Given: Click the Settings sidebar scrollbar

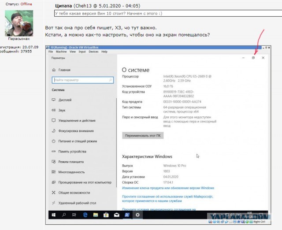Looking at the screenshot, I should point(116,142).
